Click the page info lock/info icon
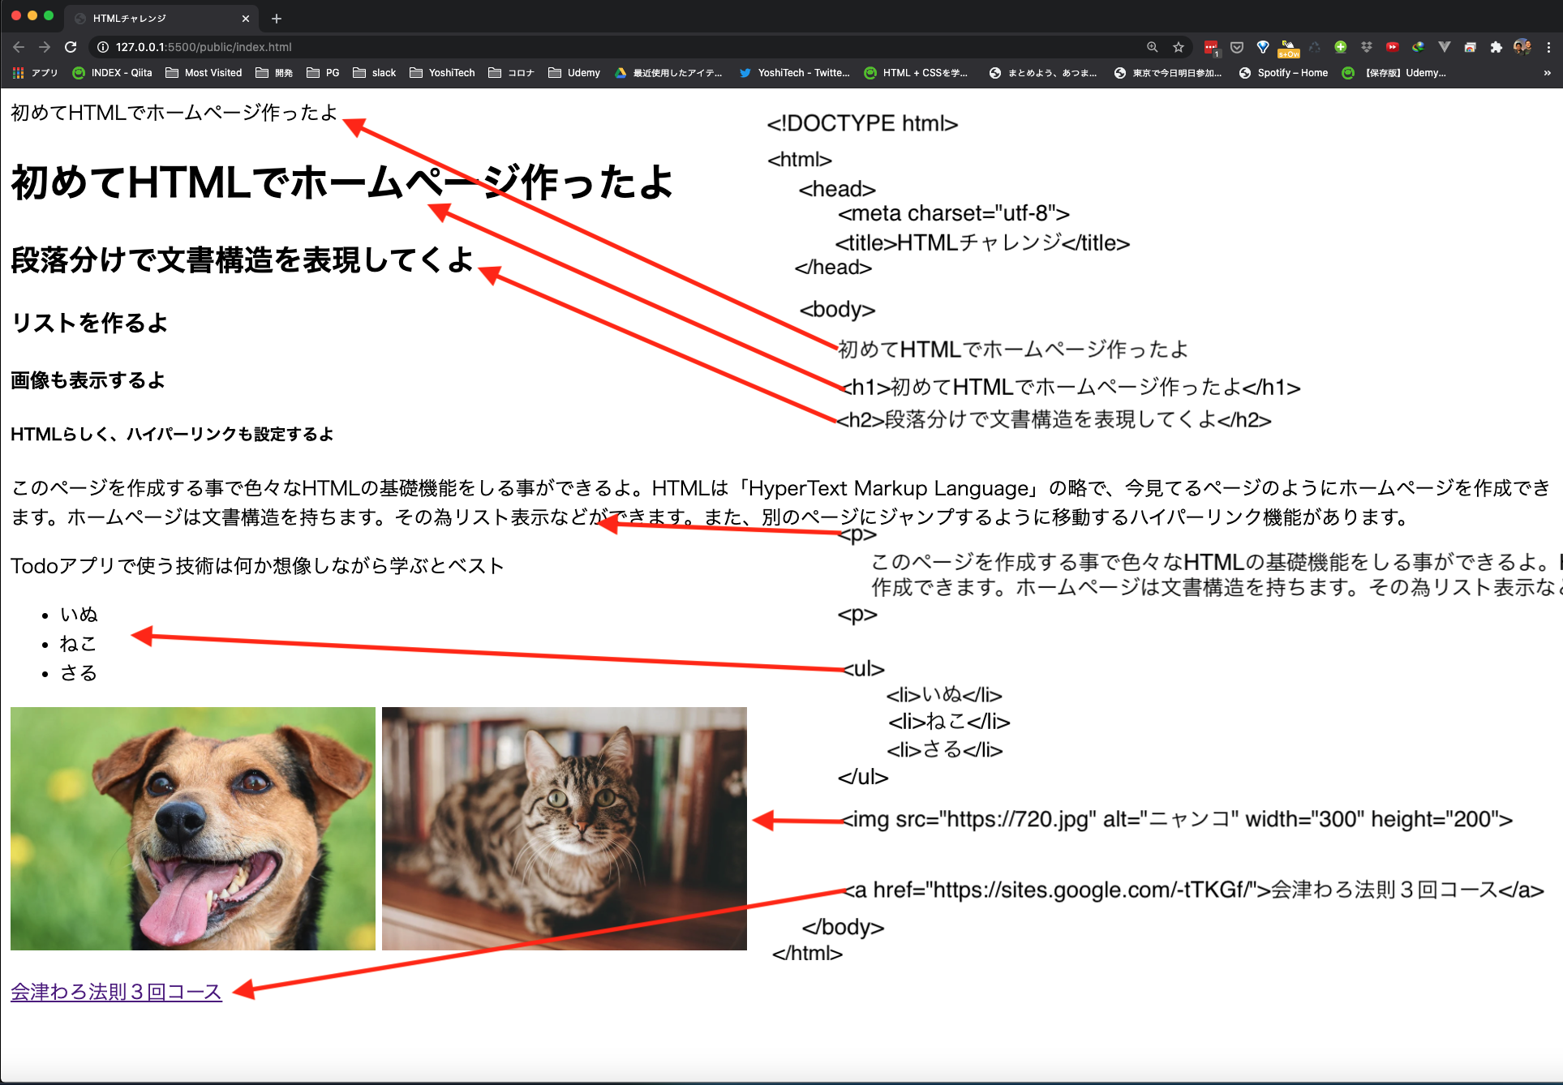 pos(102,47)
